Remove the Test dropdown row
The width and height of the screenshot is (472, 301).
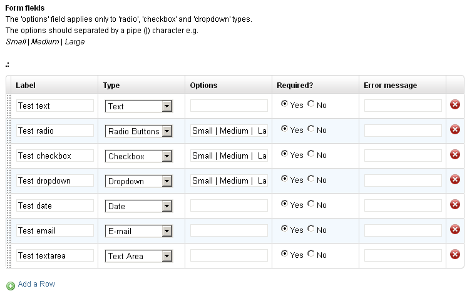click(455, 179)
